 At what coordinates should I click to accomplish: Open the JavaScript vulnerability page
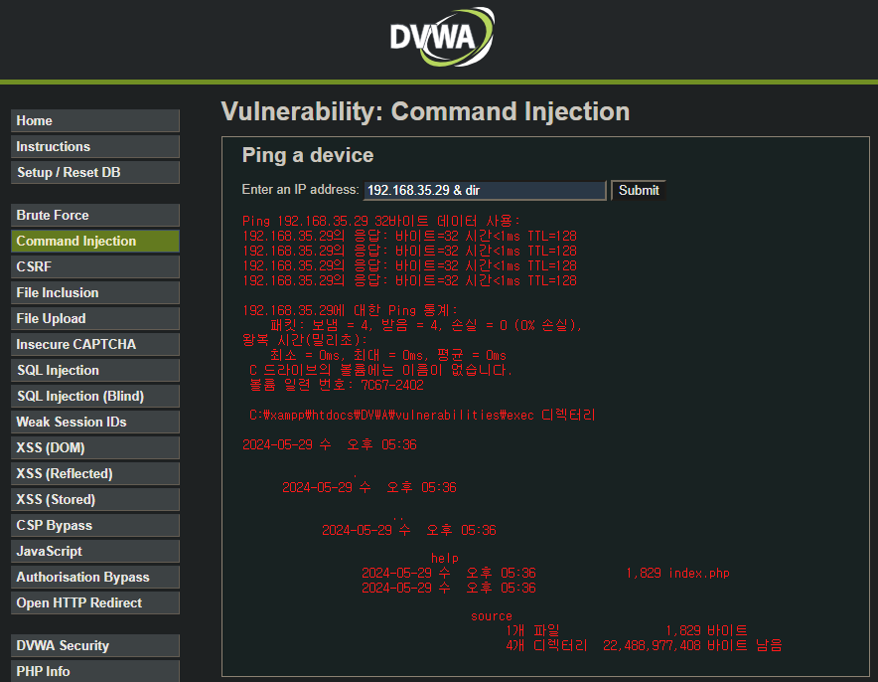(95, 551)
